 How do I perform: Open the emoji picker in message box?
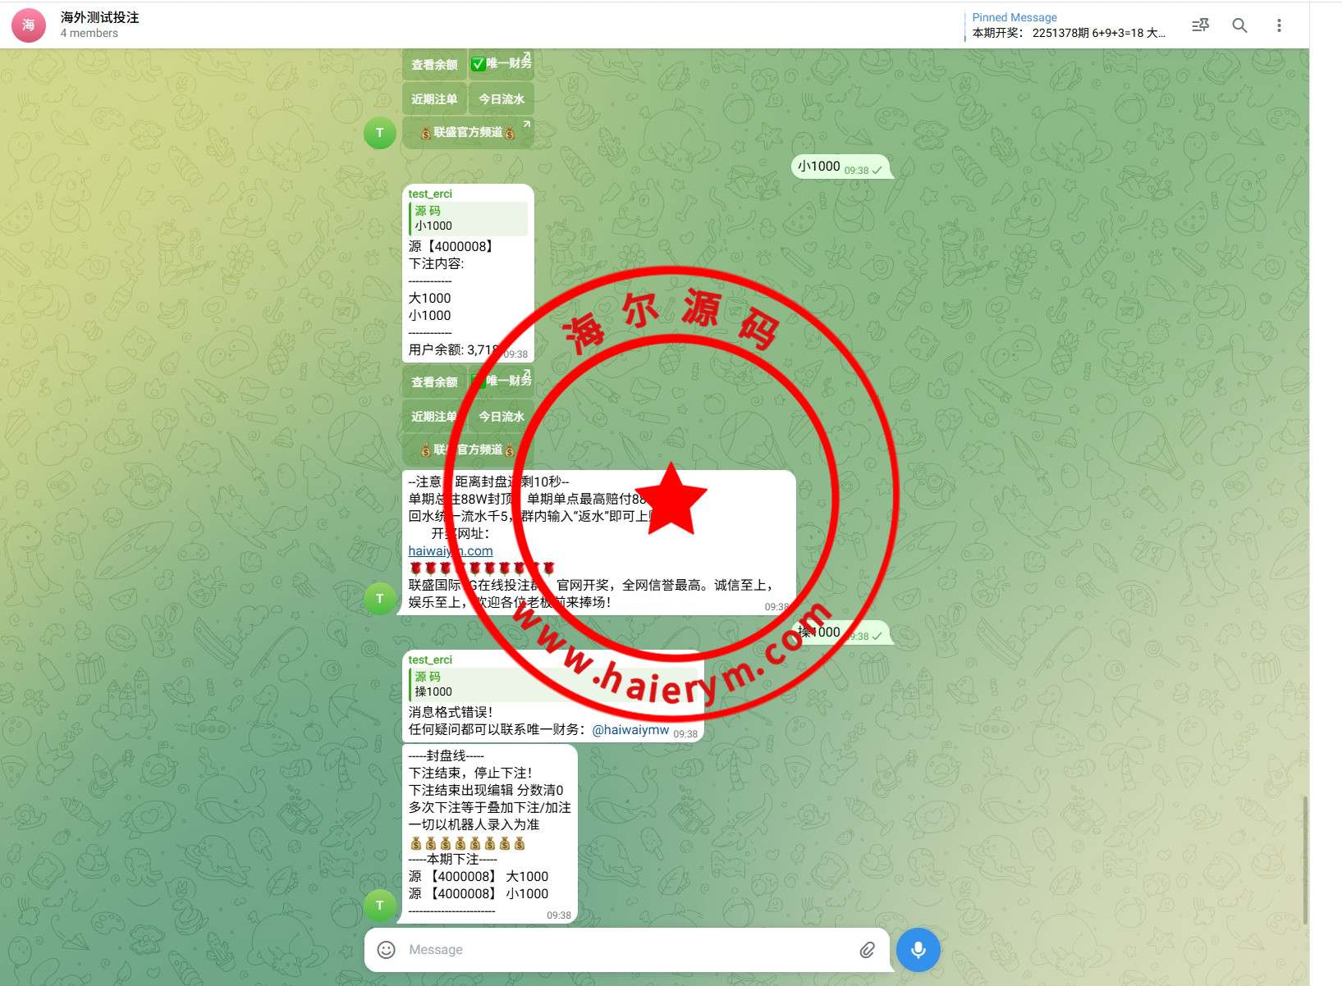click(386, 949)
